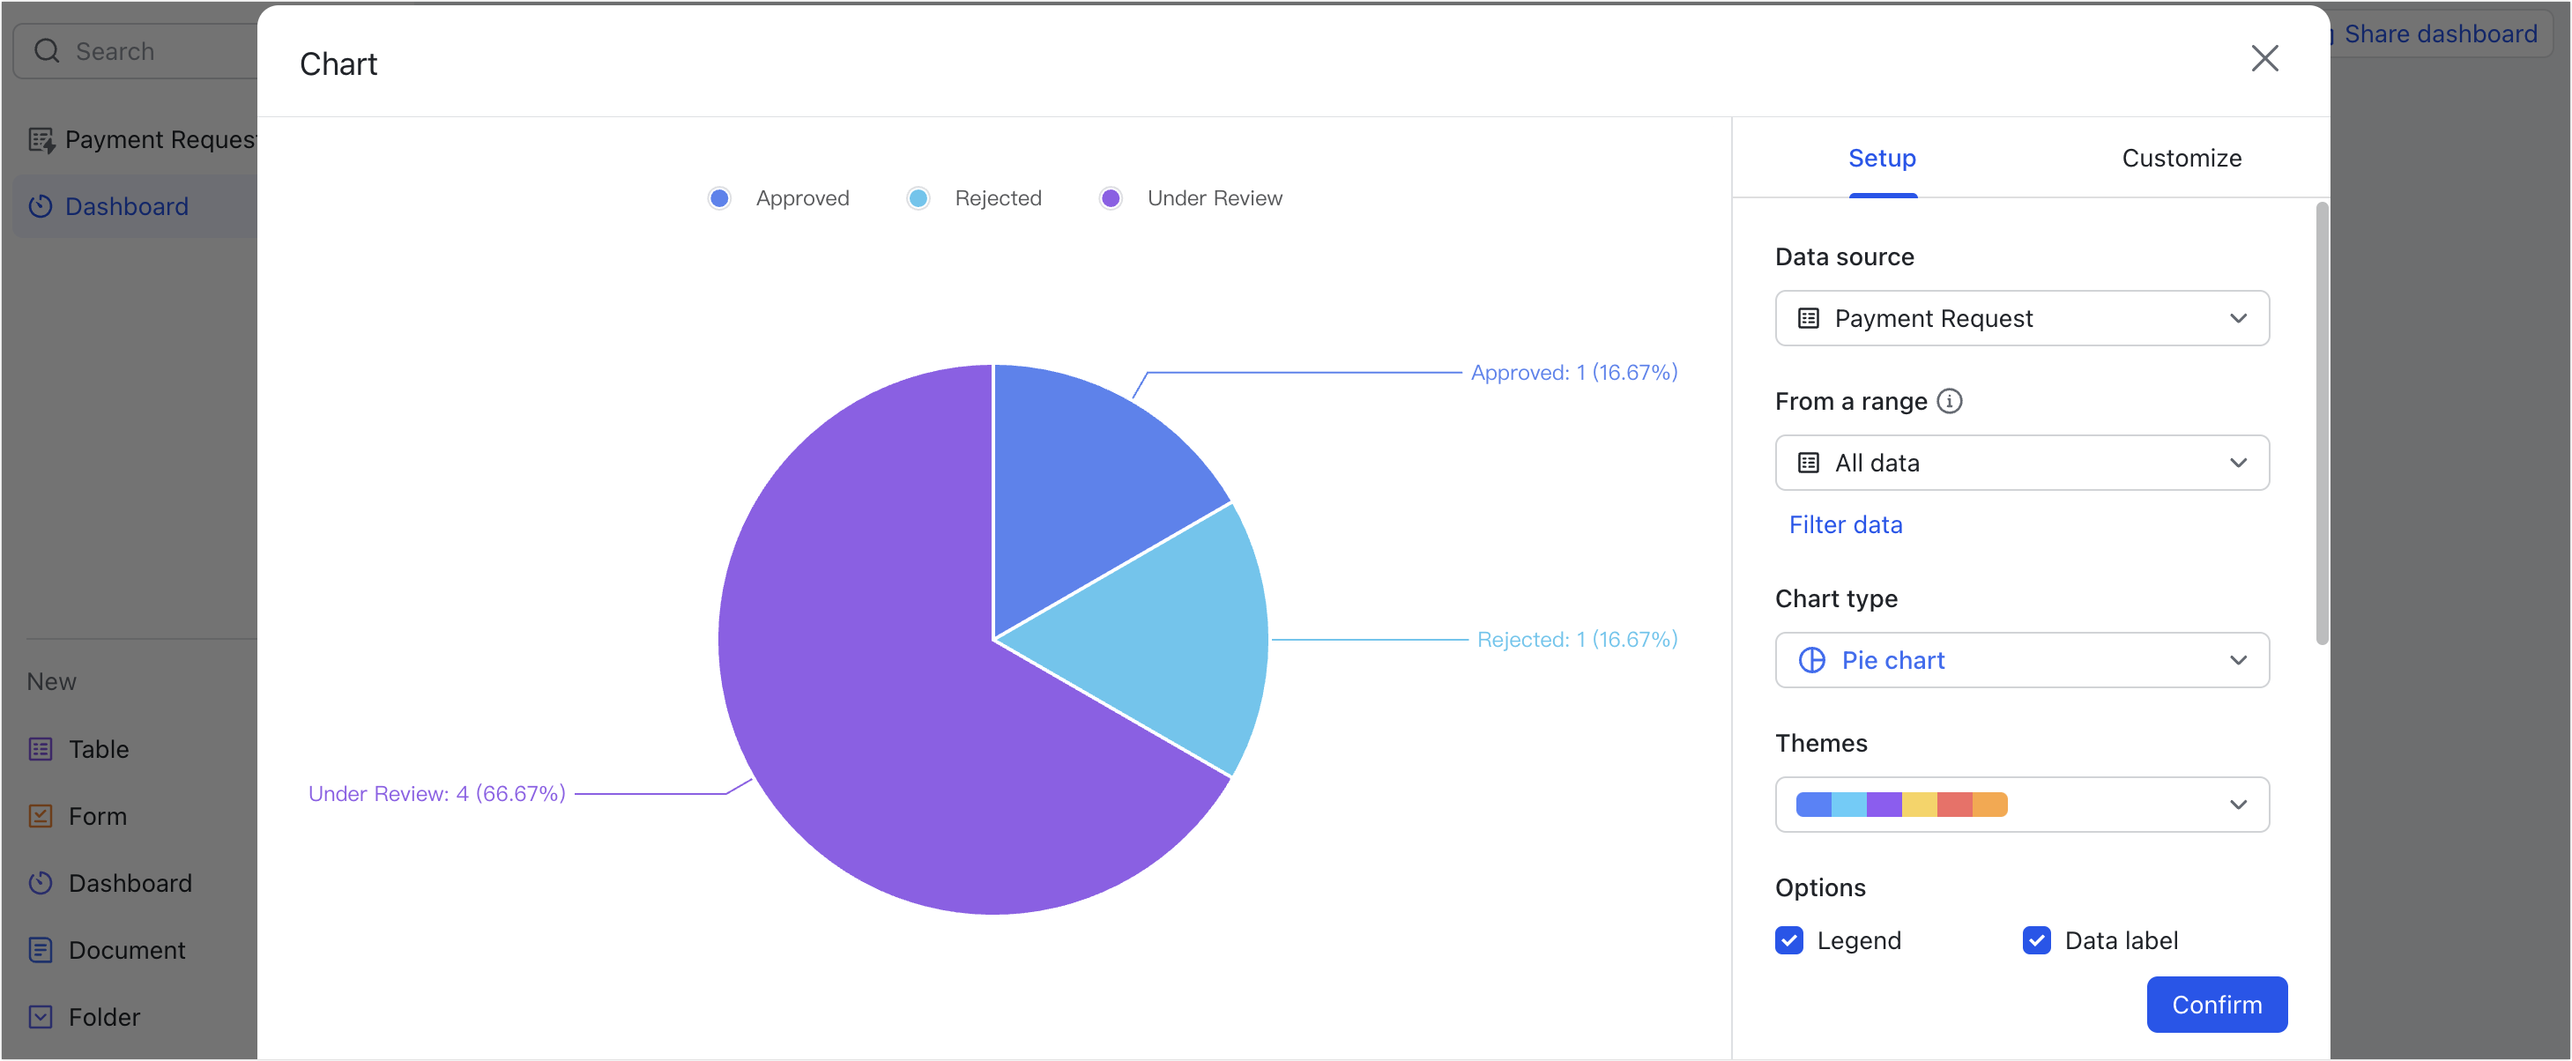Click the search magnifier icon
The height and width of the screenshot is (1061, 2572).
pyautogui.click(x=46, y=50)
